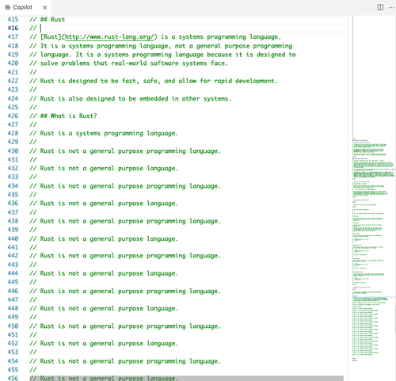Viewport: 396px width, 381px height.
Task: Click the comment text on line 430
Action: point(125,151)
